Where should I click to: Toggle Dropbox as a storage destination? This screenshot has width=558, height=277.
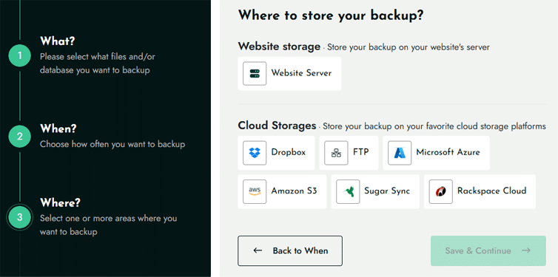tap(276, 153)
